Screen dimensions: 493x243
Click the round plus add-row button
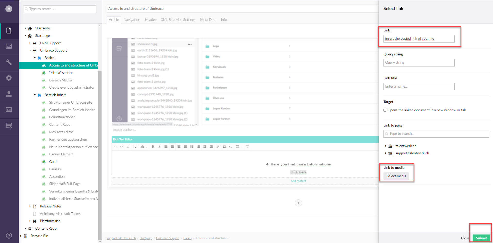(298, 203)
